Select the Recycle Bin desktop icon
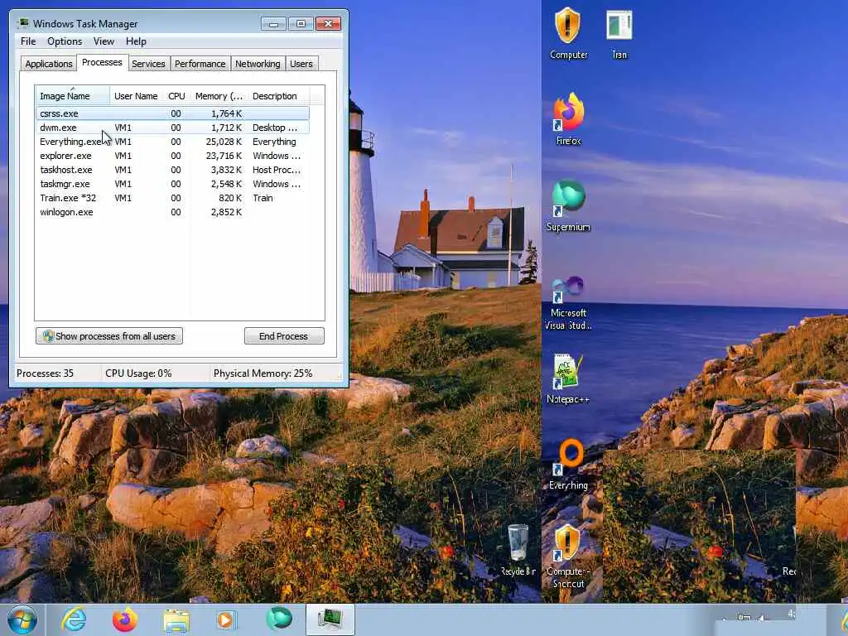This screenshot has height=636, width=848. [518, 549]
